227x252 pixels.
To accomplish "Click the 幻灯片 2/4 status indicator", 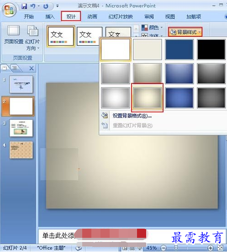I will pyautogui.click(x=15, y=248).
